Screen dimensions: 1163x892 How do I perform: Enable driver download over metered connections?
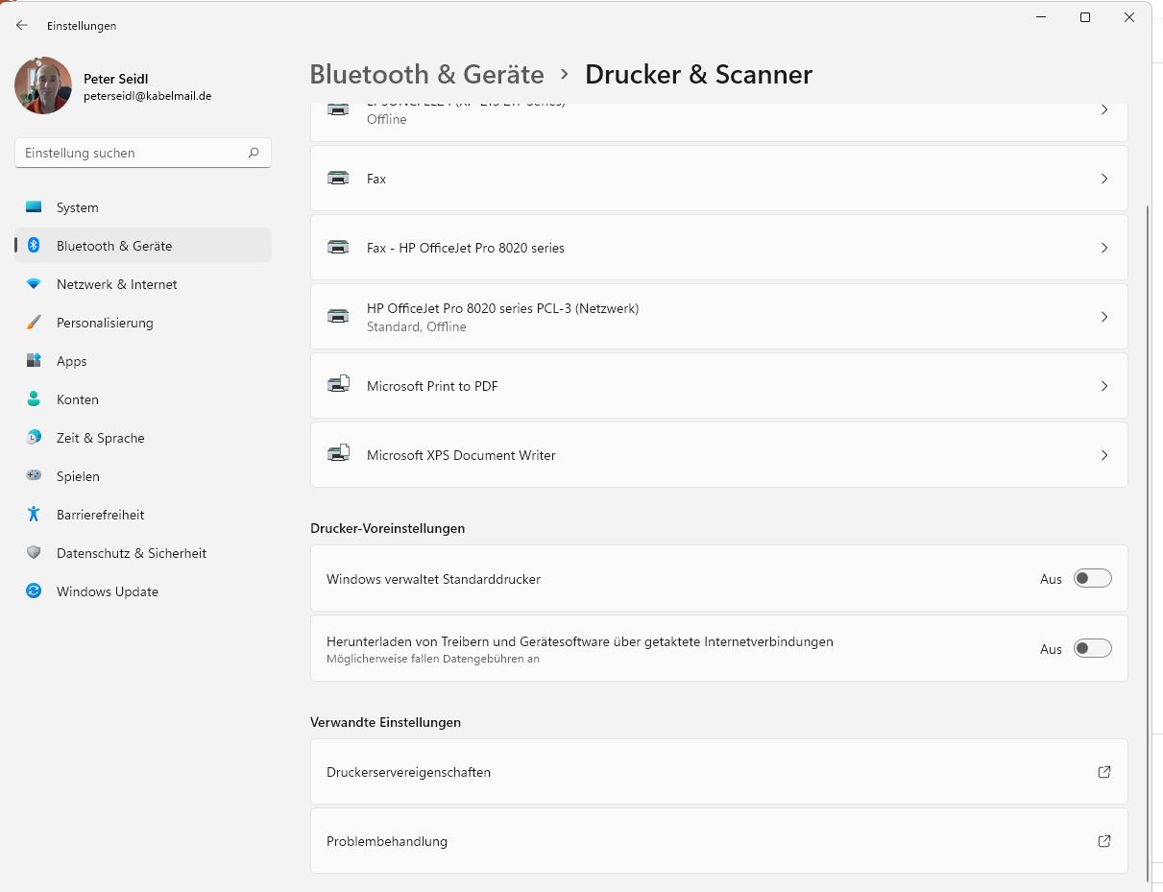click(1092, 649)
